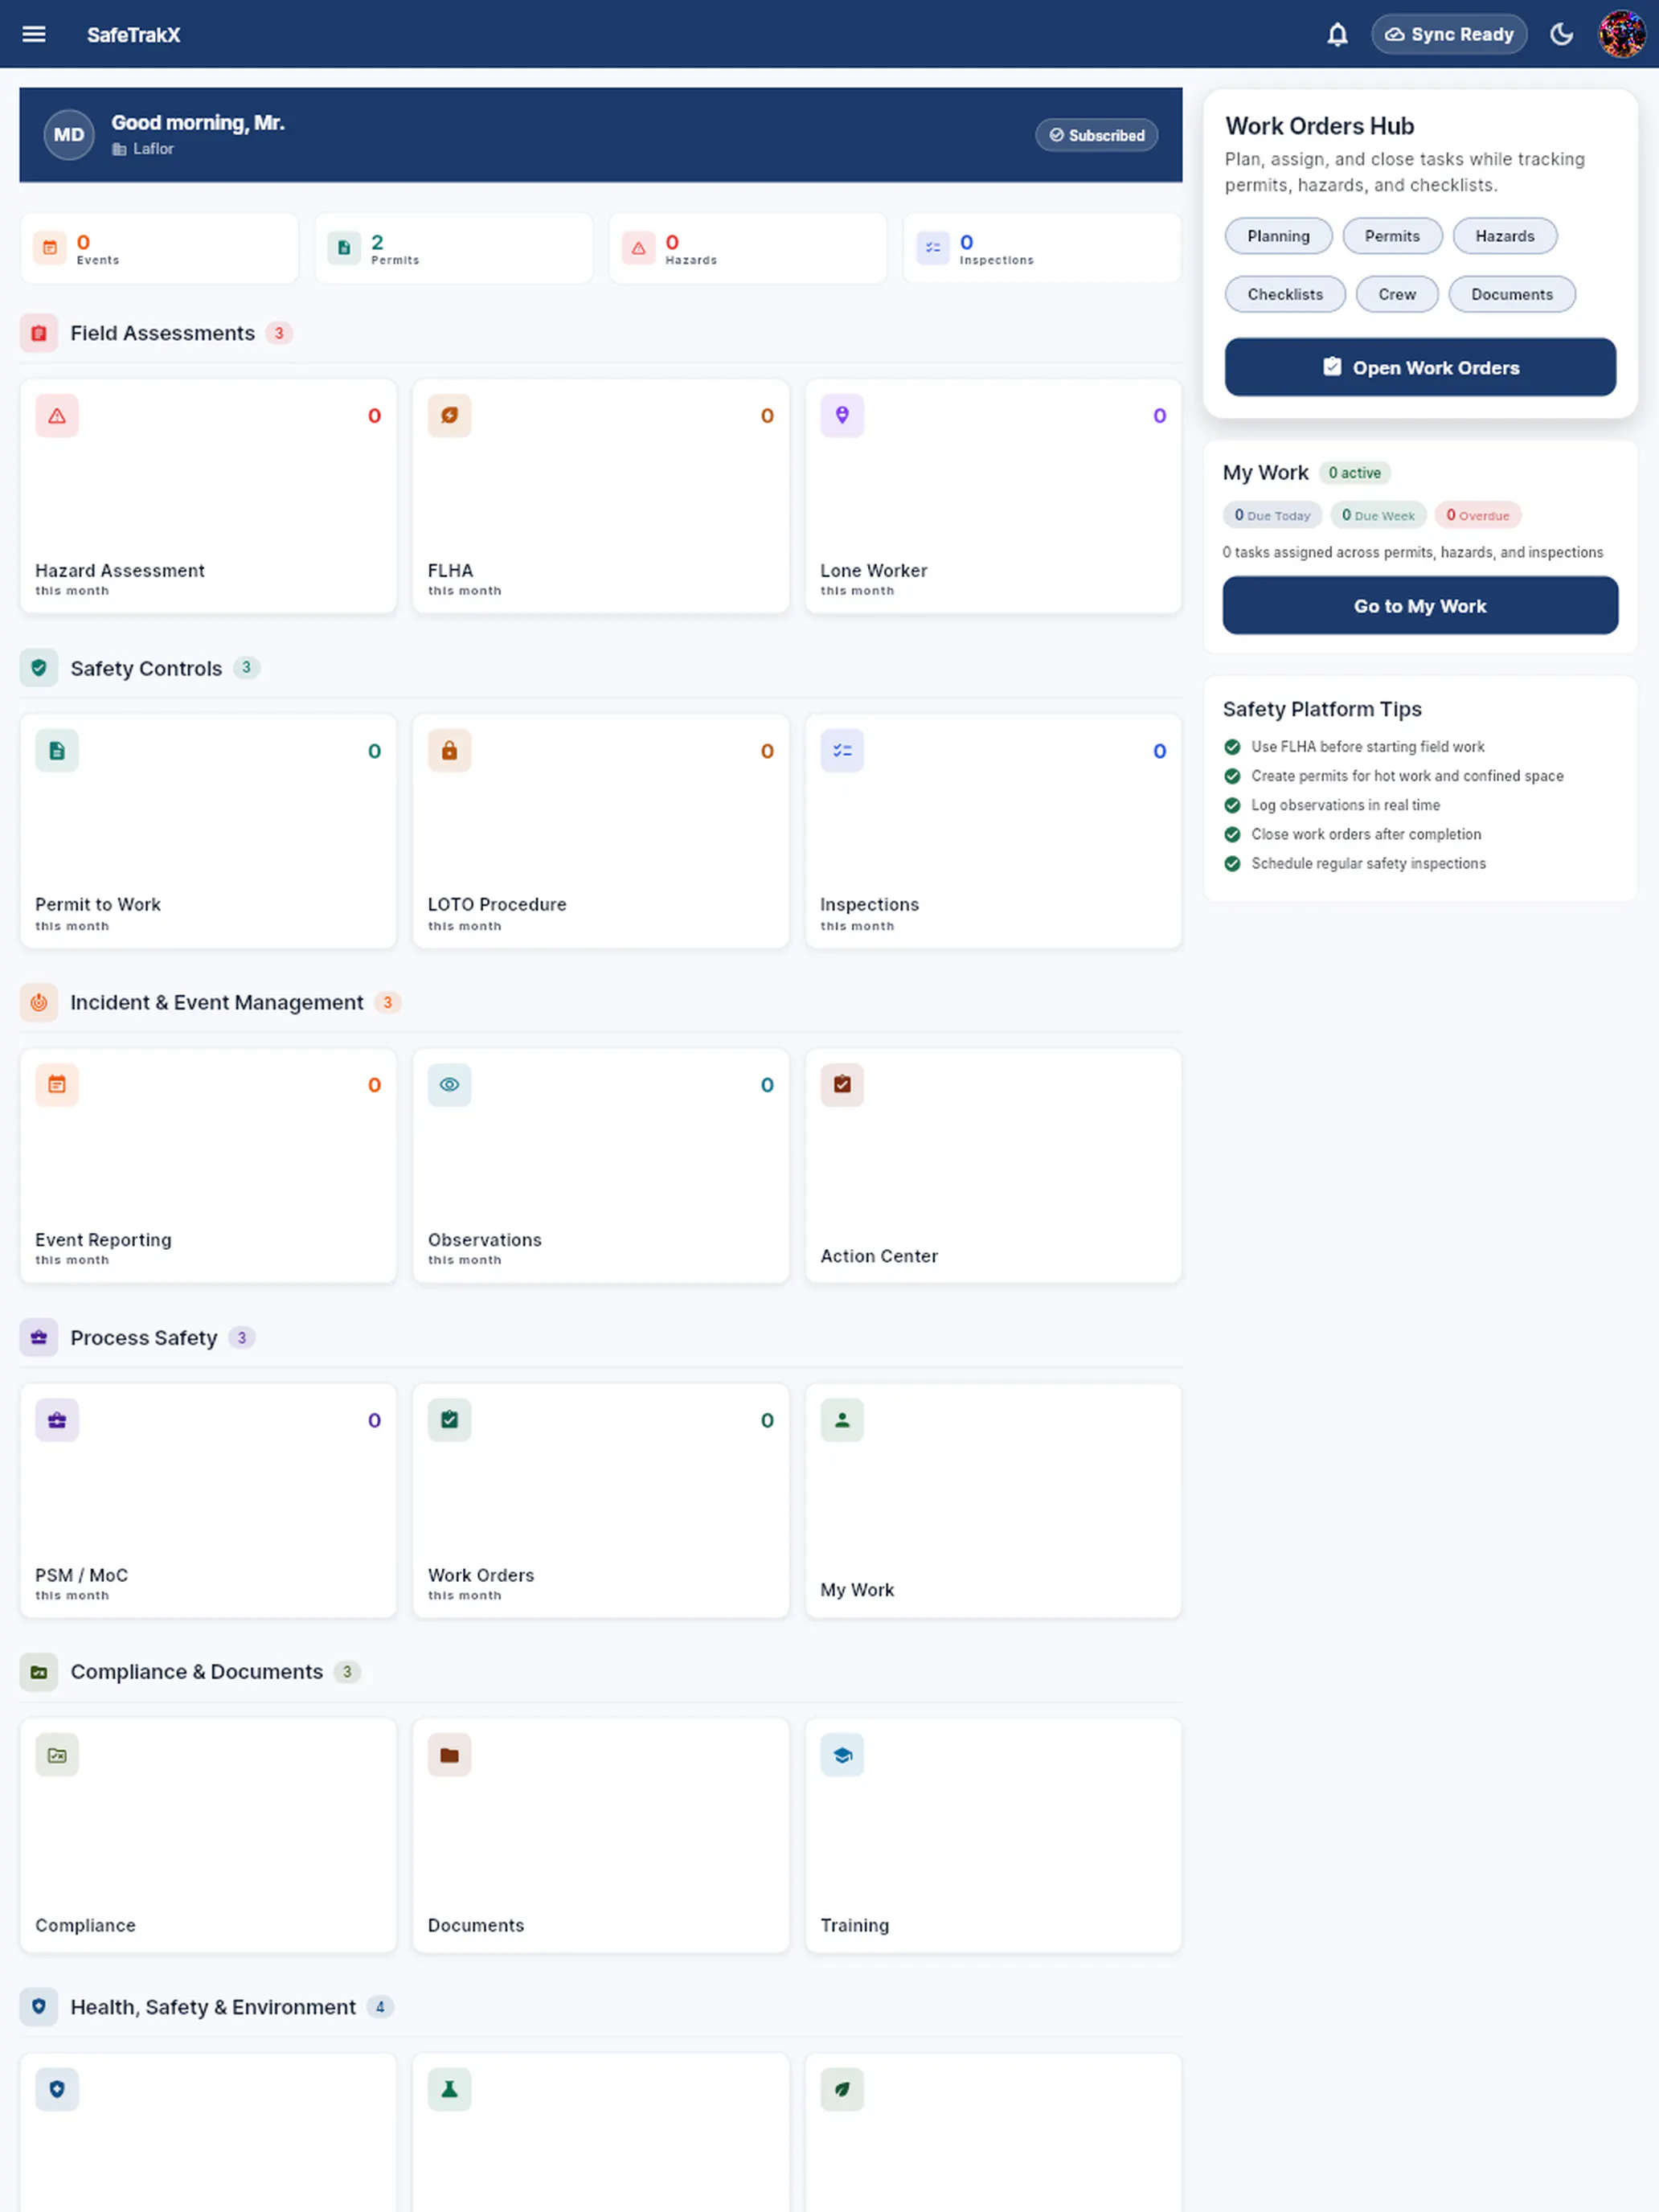Click the leaf icon card in Health section

tap(842, 2090)
